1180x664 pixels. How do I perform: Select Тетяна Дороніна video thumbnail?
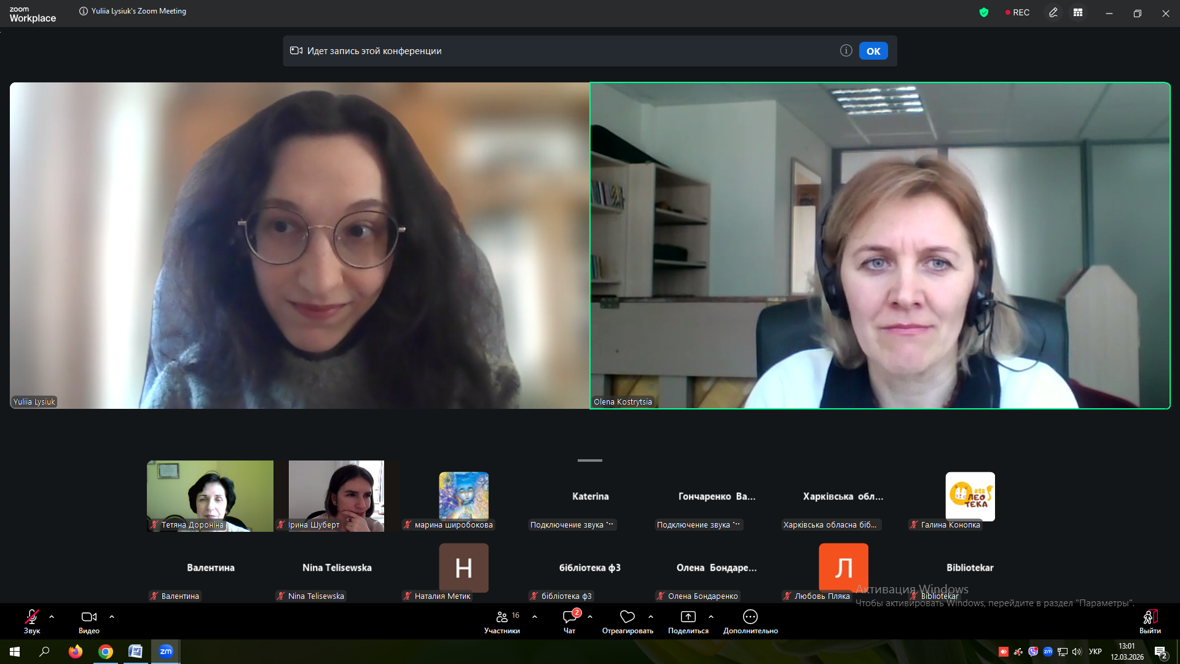(x=210, y=496)
